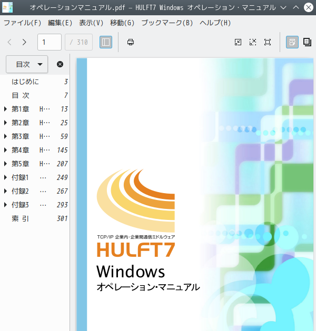Select 付録2 appendix row text

click(x=29, y=191)
